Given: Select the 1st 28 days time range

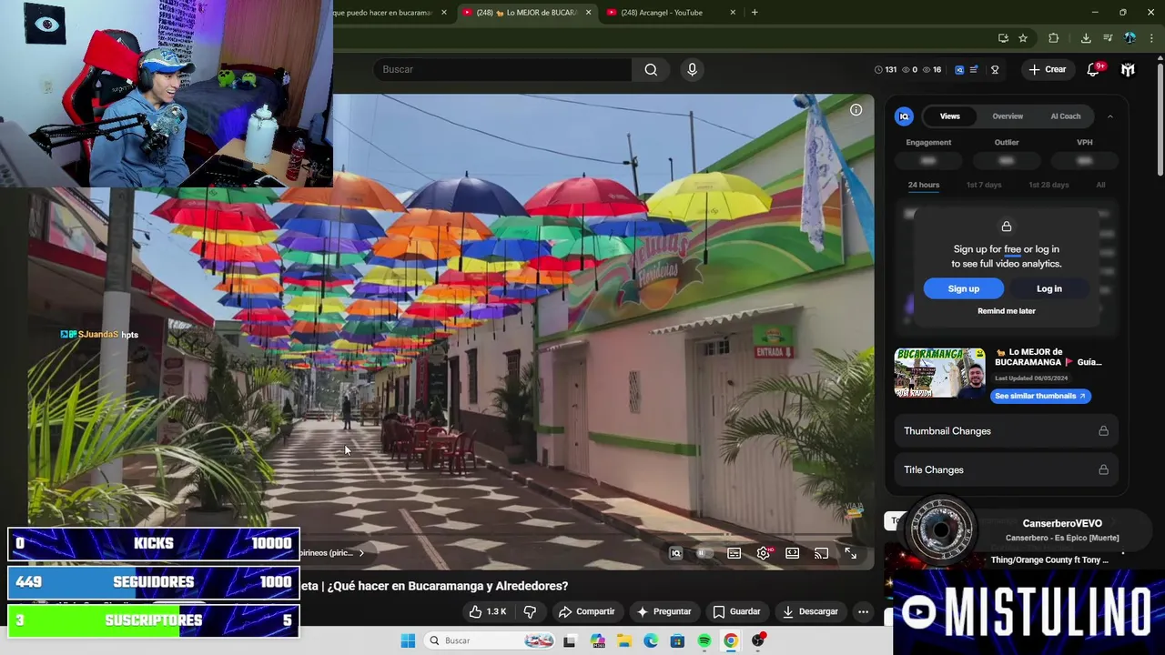Looking at the screenshot, I should (x=1048, y=185).
